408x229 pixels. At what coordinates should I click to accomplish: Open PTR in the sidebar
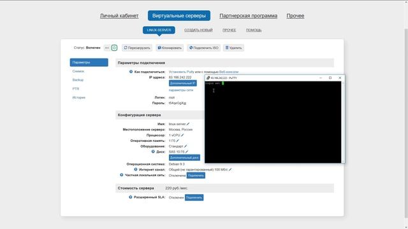point(75,89)
